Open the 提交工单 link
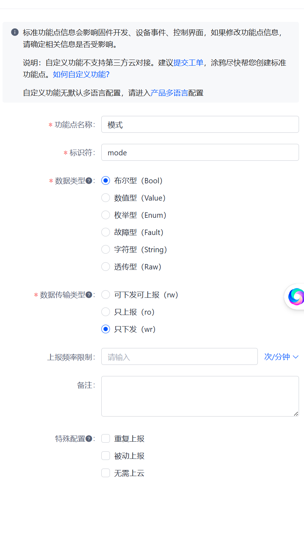The height and width of the screenshot is (536, 304). tap(188, 63)
